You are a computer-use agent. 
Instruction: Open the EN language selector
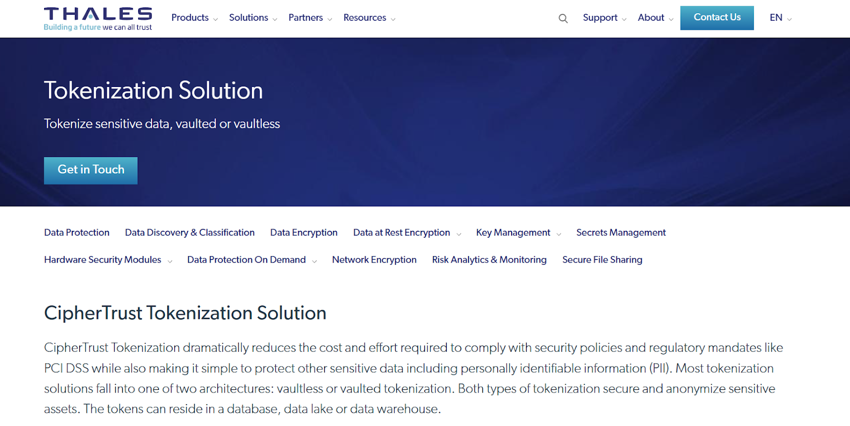(780, 18)
